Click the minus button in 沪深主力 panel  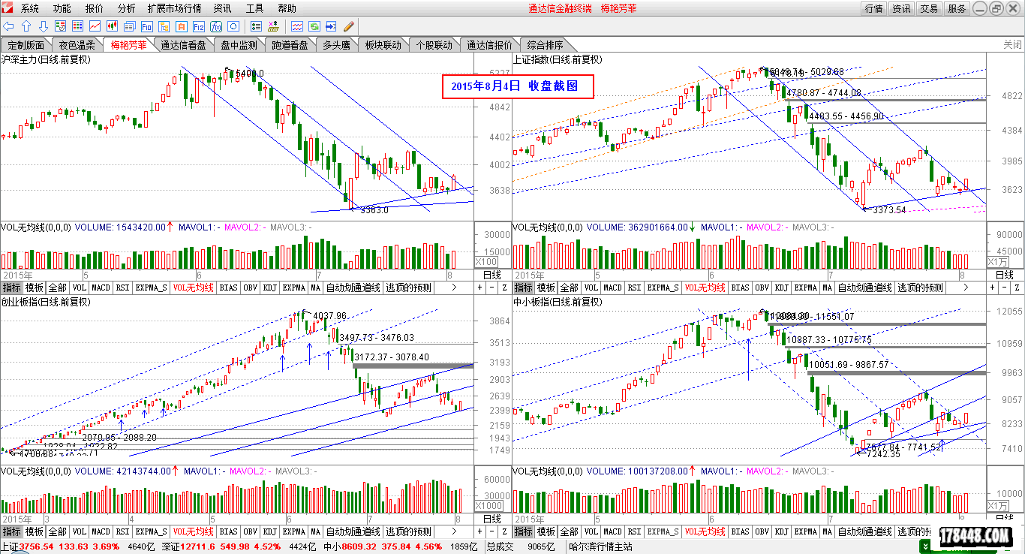click(x=492, y=288)
